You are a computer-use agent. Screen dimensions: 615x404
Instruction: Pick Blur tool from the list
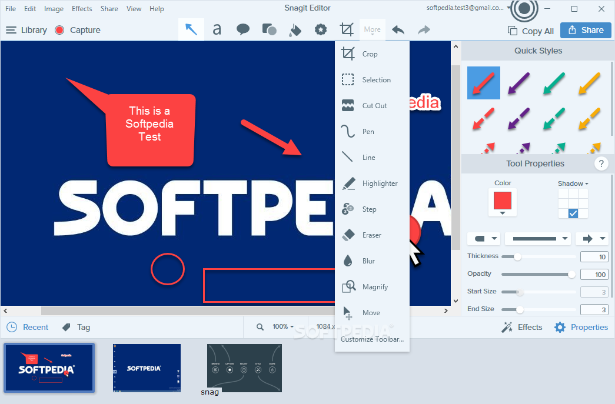coord(372,261)
